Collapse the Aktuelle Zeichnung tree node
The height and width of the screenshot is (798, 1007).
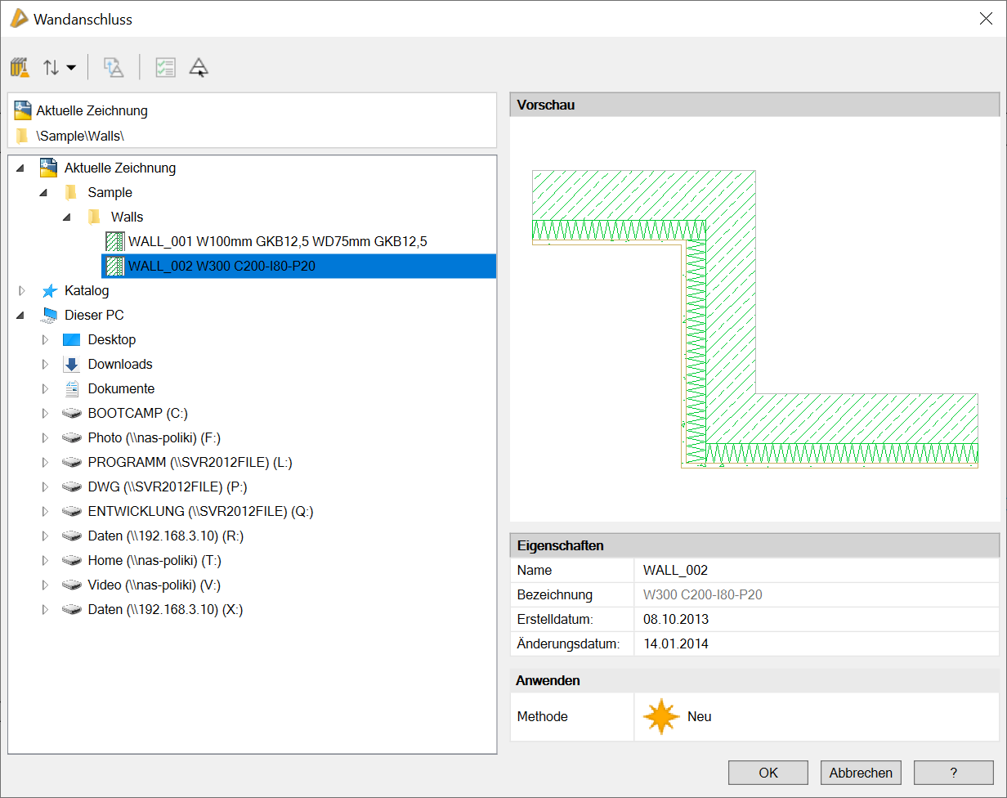pyautogui.click(x=20, y=168)
